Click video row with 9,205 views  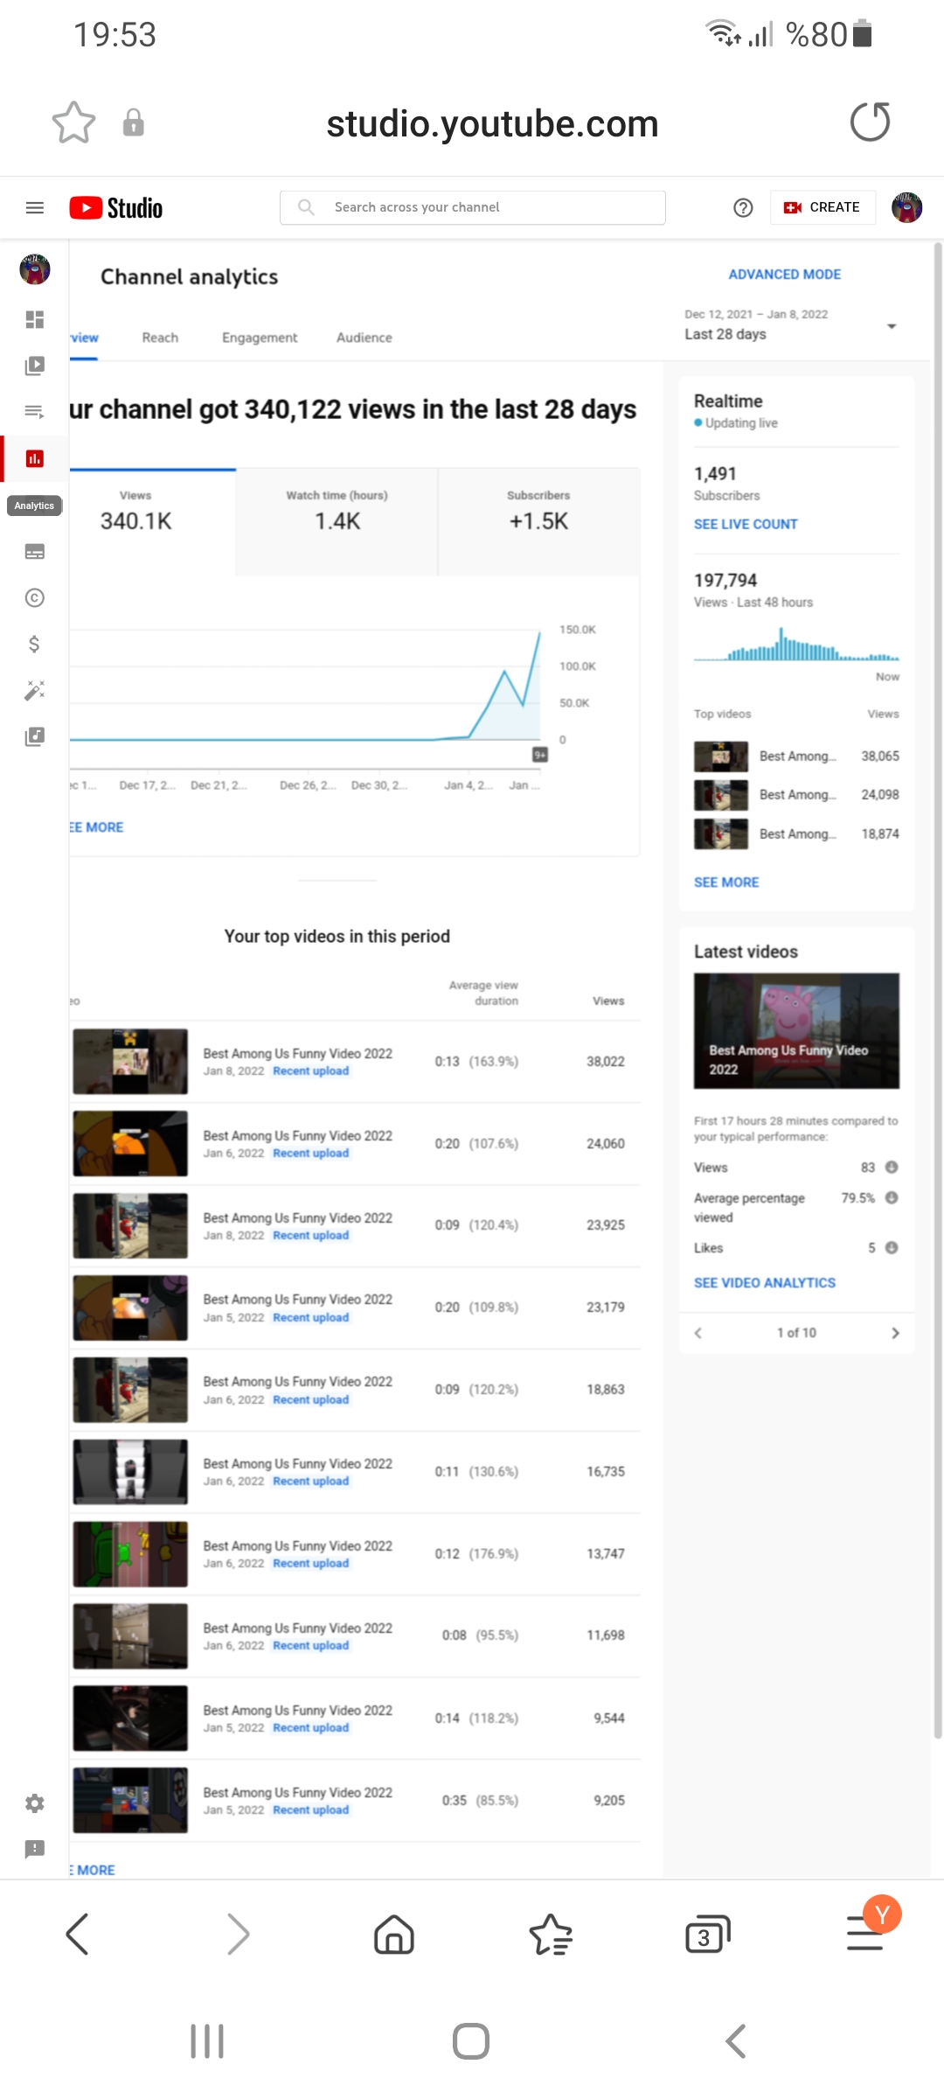(355, 1801)
